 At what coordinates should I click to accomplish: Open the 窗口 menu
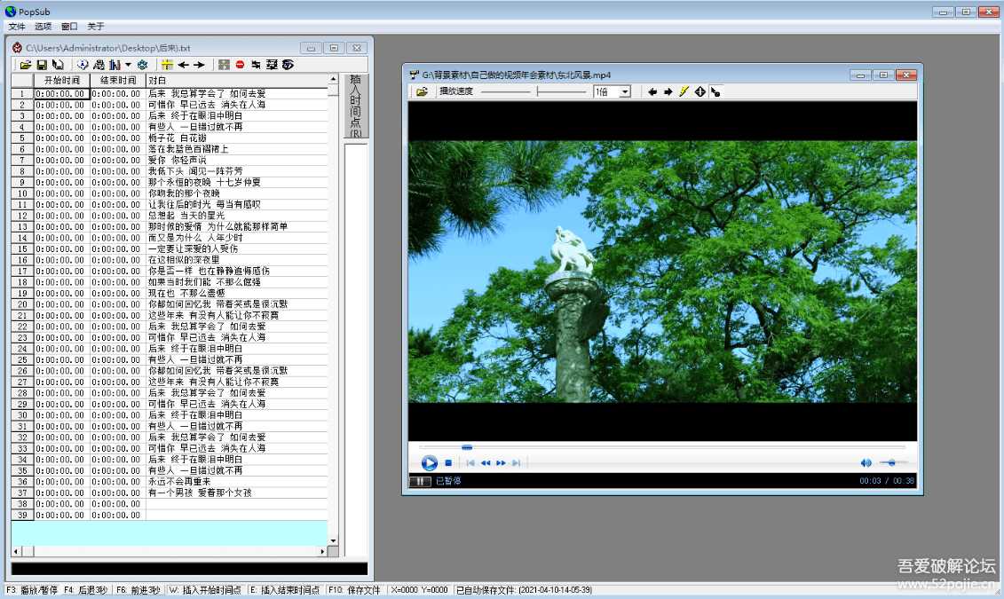click(68, 26)
